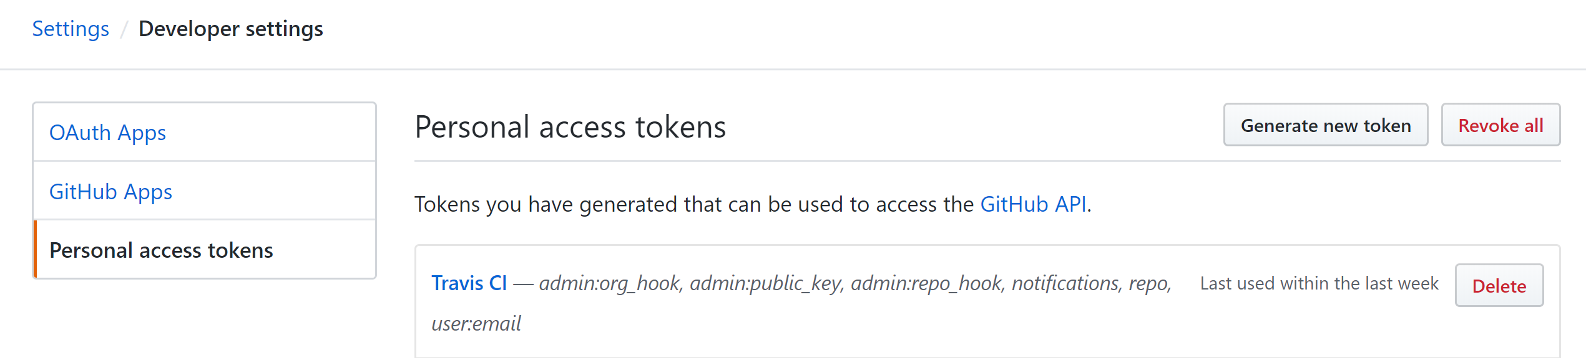Screen dimensions: 1586x358
Task: Select Personal access tokens in sidebar
Action: 161,250
